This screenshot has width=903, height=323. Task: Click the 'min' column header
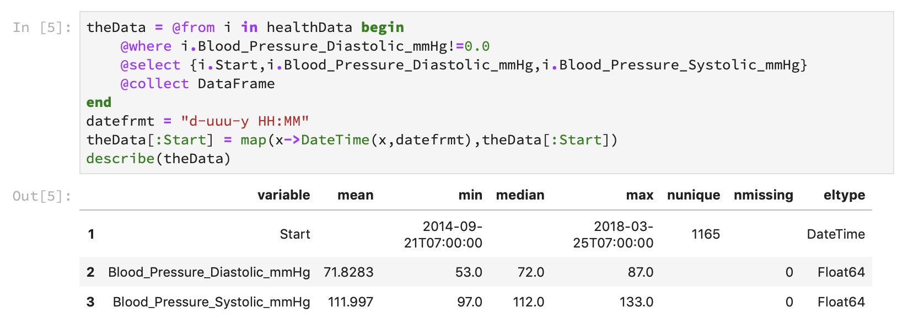(x=470, y=195)
